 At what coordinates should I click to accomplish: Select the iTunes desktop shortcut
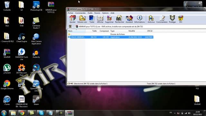pos(7,100)
